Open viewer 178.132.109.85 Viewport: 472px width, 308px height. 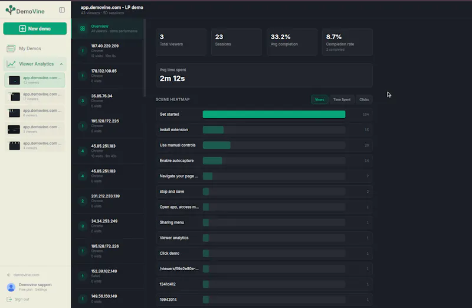coord(109,76)
